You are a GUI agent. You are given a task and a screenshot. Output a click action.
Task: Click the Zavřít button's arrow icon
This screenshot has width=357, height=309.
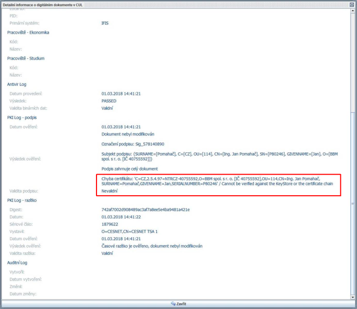173,303
